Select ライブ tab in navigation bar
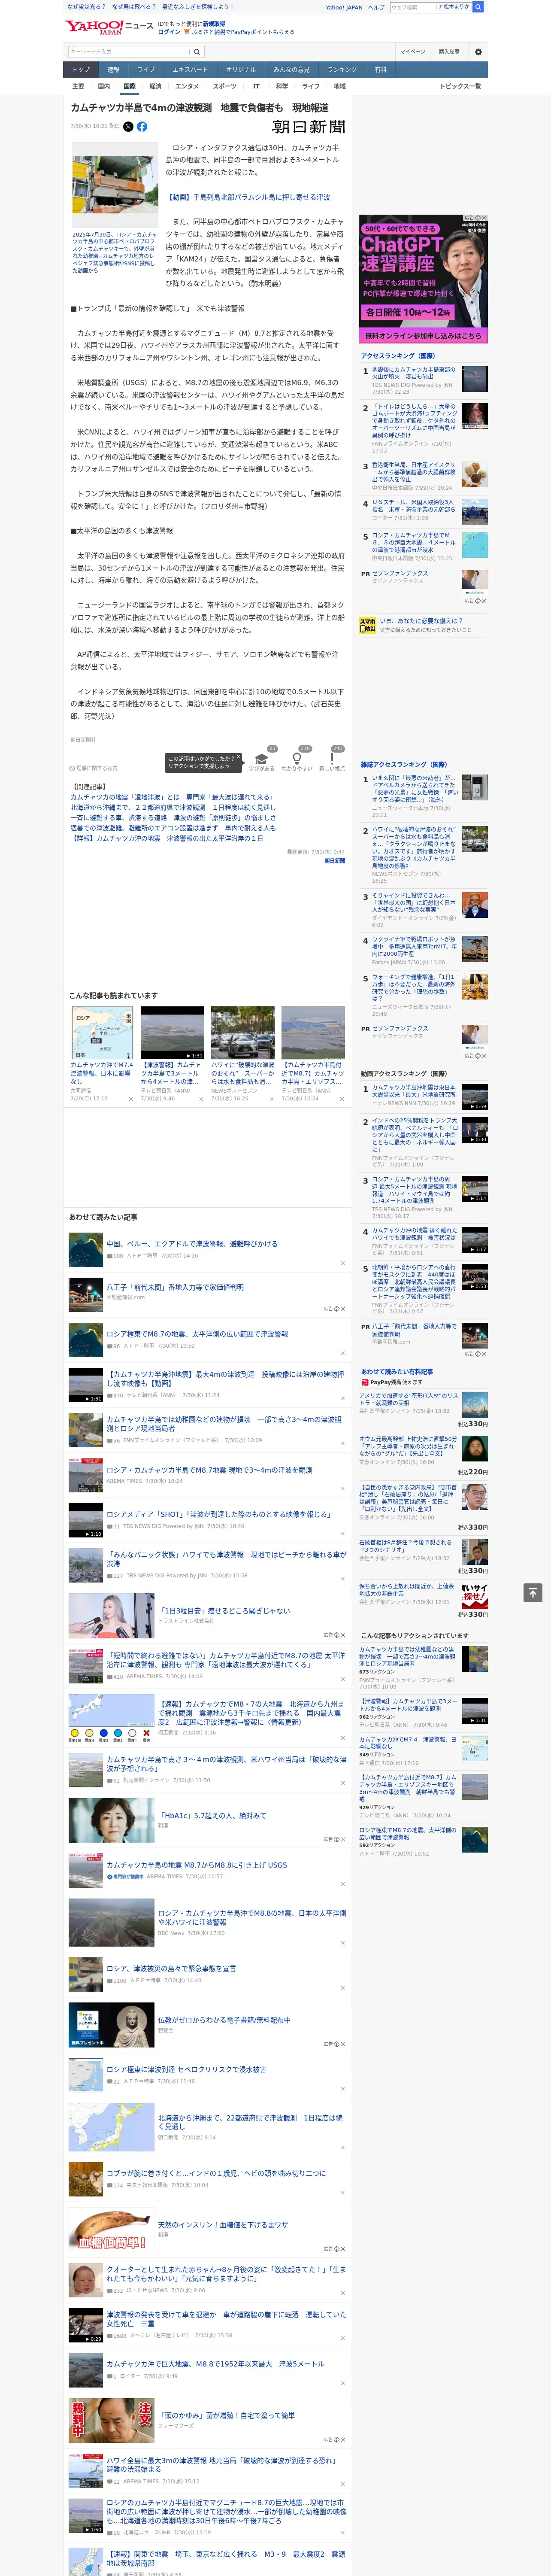 click(146, 70)
